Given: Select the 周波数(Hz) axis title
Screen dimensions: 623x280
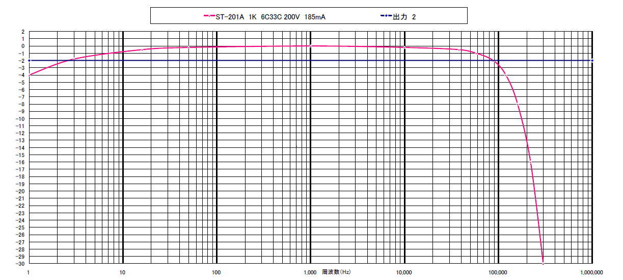Looking at the screenshot, I should point(336,272).
